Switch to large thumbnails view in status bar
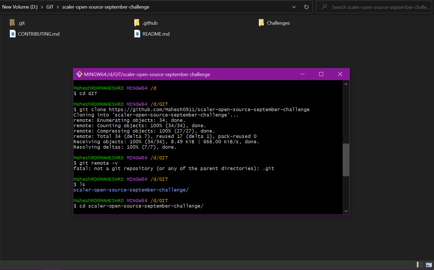The height and width of the screenshot is (270, 434). pyautogui.click(x=428, y=265)
